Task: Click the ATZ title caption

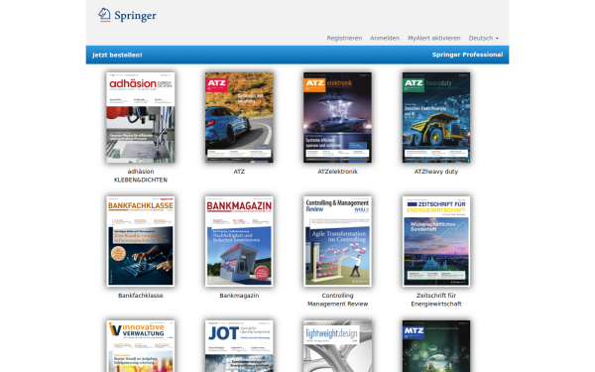Action: [x=239, y=172]
